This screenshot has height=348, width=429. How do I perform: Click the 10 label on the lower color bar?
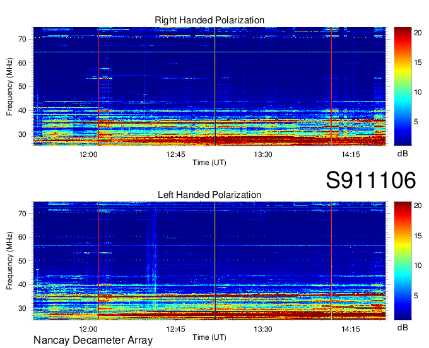[x=418, y=265]
